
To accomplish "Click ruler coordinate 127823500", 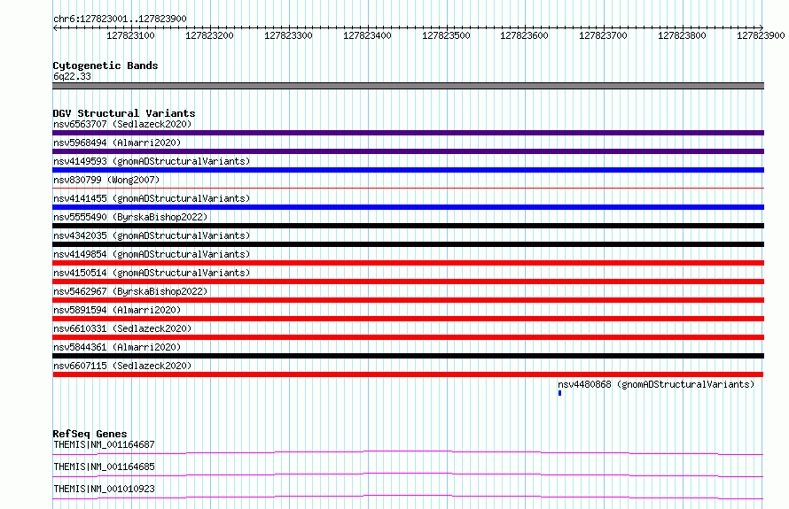I will [446, 35].
